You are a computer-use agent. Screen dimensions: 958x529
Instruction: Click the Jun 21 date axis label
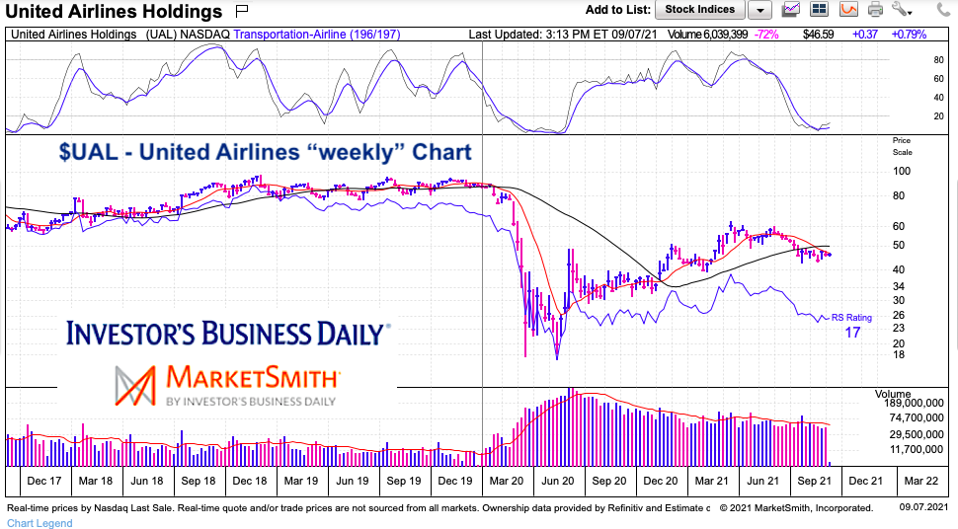point(763,481)
